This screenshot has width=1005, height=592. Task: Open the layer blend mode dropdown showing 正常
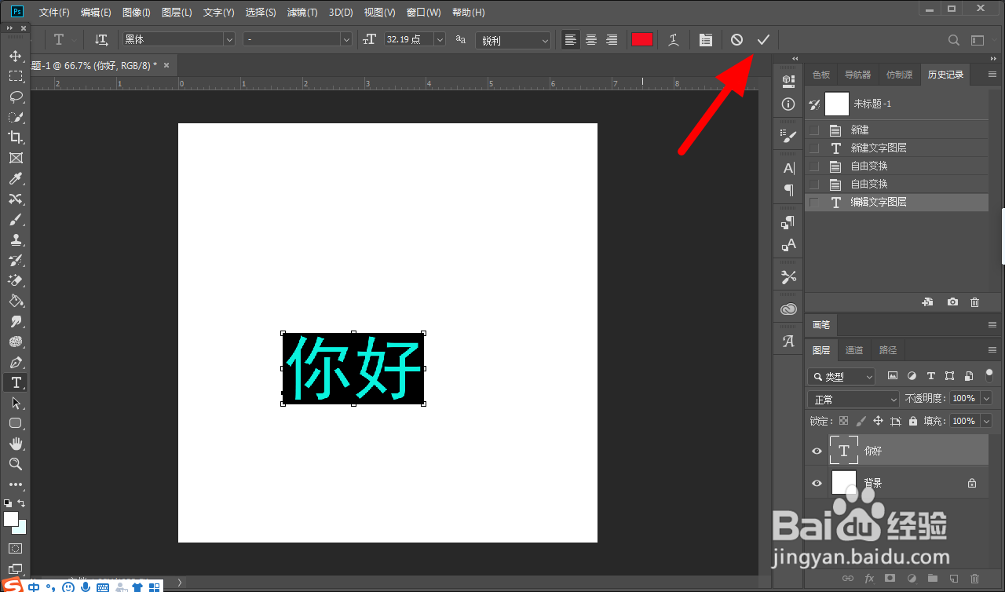pos(853,398)
